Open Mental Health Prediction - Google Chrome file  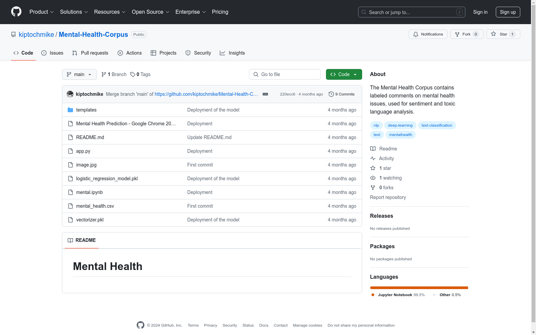(x=126, y=124)
